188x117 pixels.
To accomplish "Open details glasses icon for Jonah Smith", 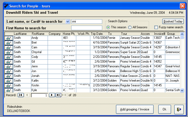I will [9, 76].
